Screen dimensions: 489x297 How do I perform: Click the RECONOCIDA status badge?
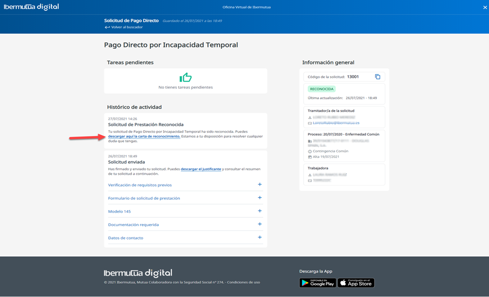[321, 89]
